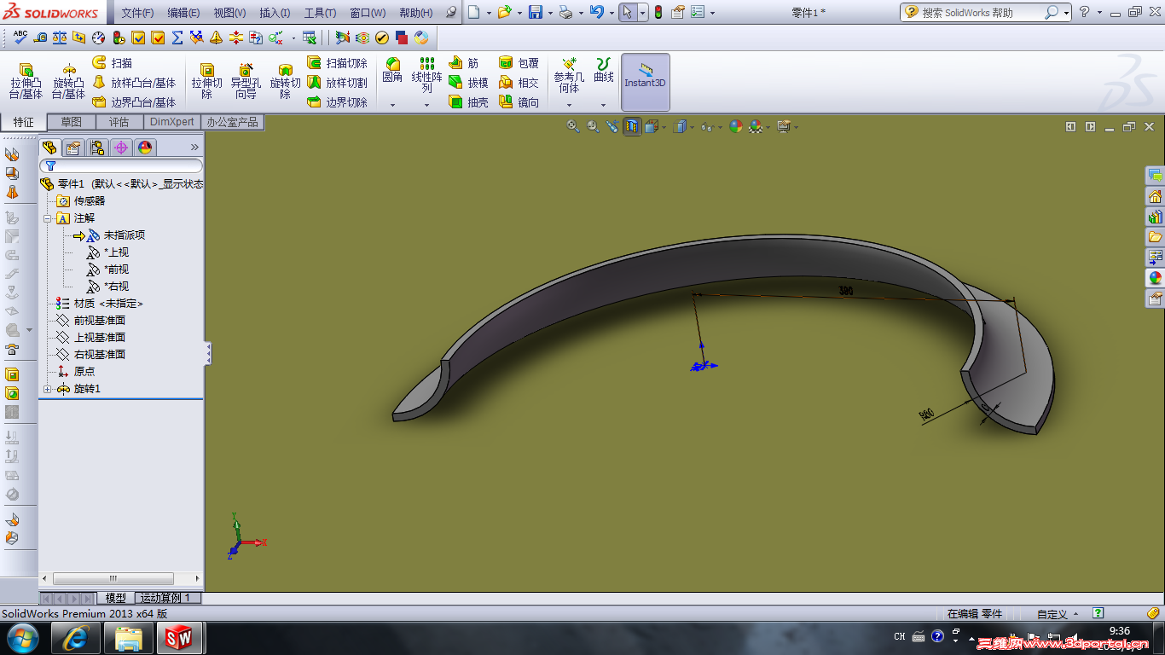Choose the 边界凸台/基体 boundary feature
The width and height of the screenshot is (1165, 655).
coord(134,102)
